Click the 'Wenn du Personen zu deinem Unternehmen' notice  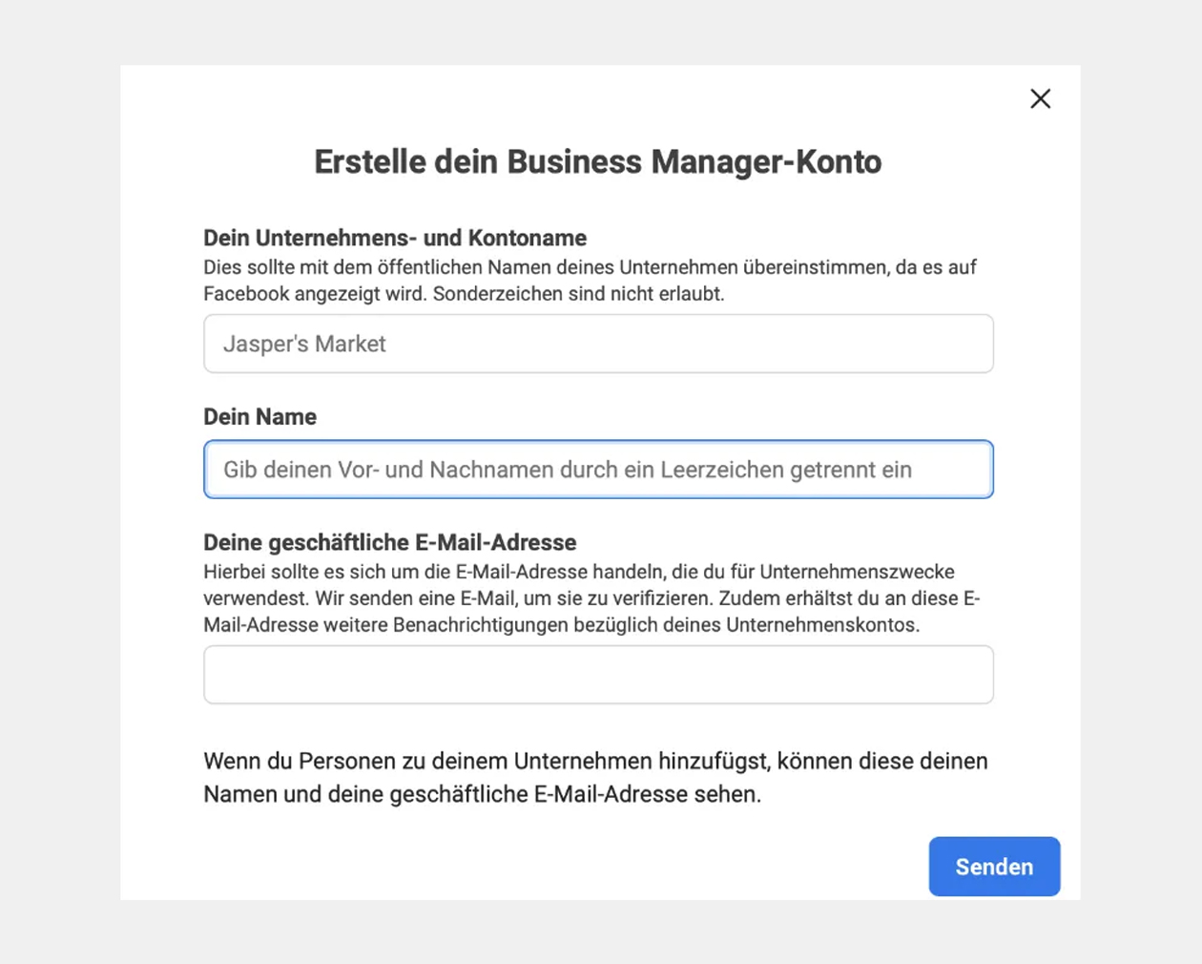coord(595,762)
